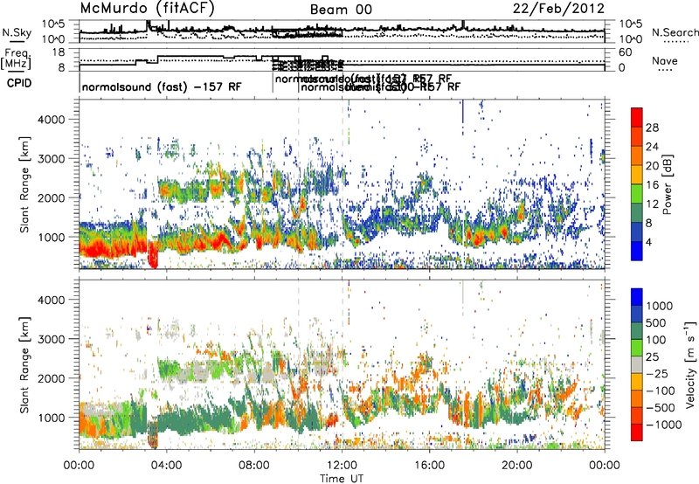Screen dimensions: 699x484
Task: Click the noise spike near 03:00 in N.Sky panel
Action: coord(149,24)
